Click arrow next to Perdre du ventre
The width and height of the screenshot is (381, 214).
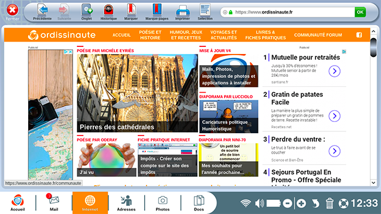click(x=334, y=151)
